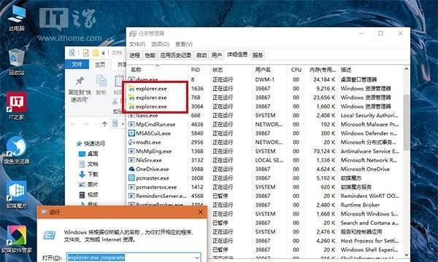Sort processes by PID column
The height and width of the screenshot is (262, 438).
click(x=199, y=70)
